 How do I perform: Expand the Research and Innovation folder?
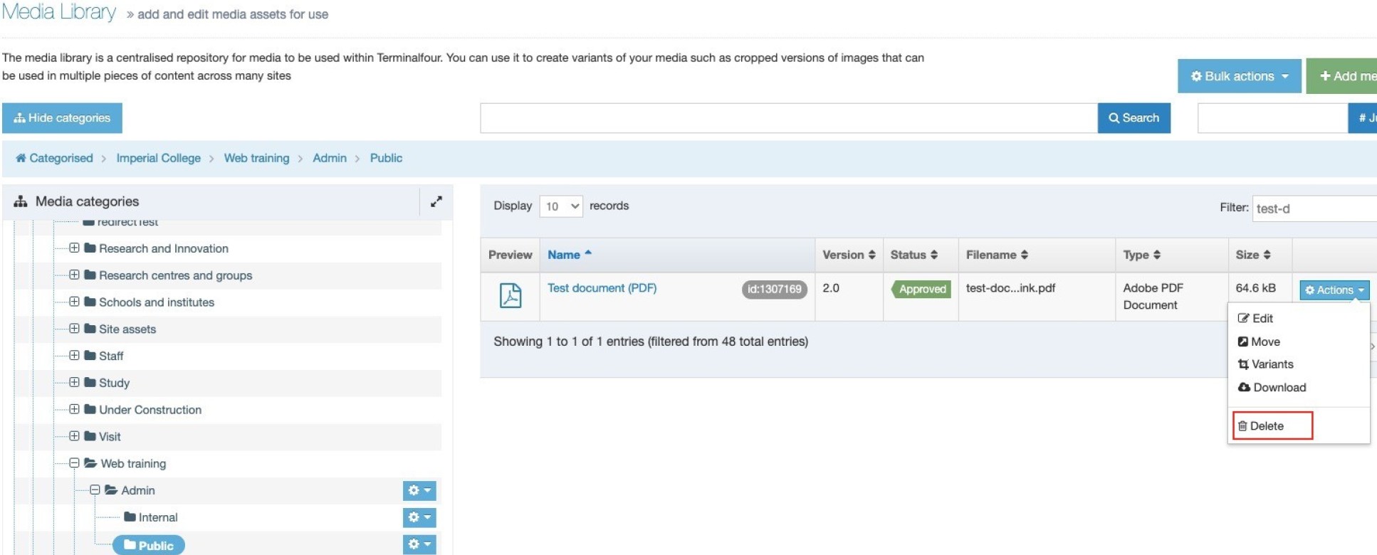point(74,248)
